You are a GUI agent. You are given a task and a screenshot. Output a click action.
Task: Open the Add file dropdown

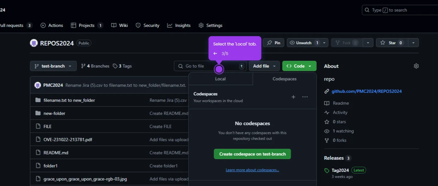point(264,66)
